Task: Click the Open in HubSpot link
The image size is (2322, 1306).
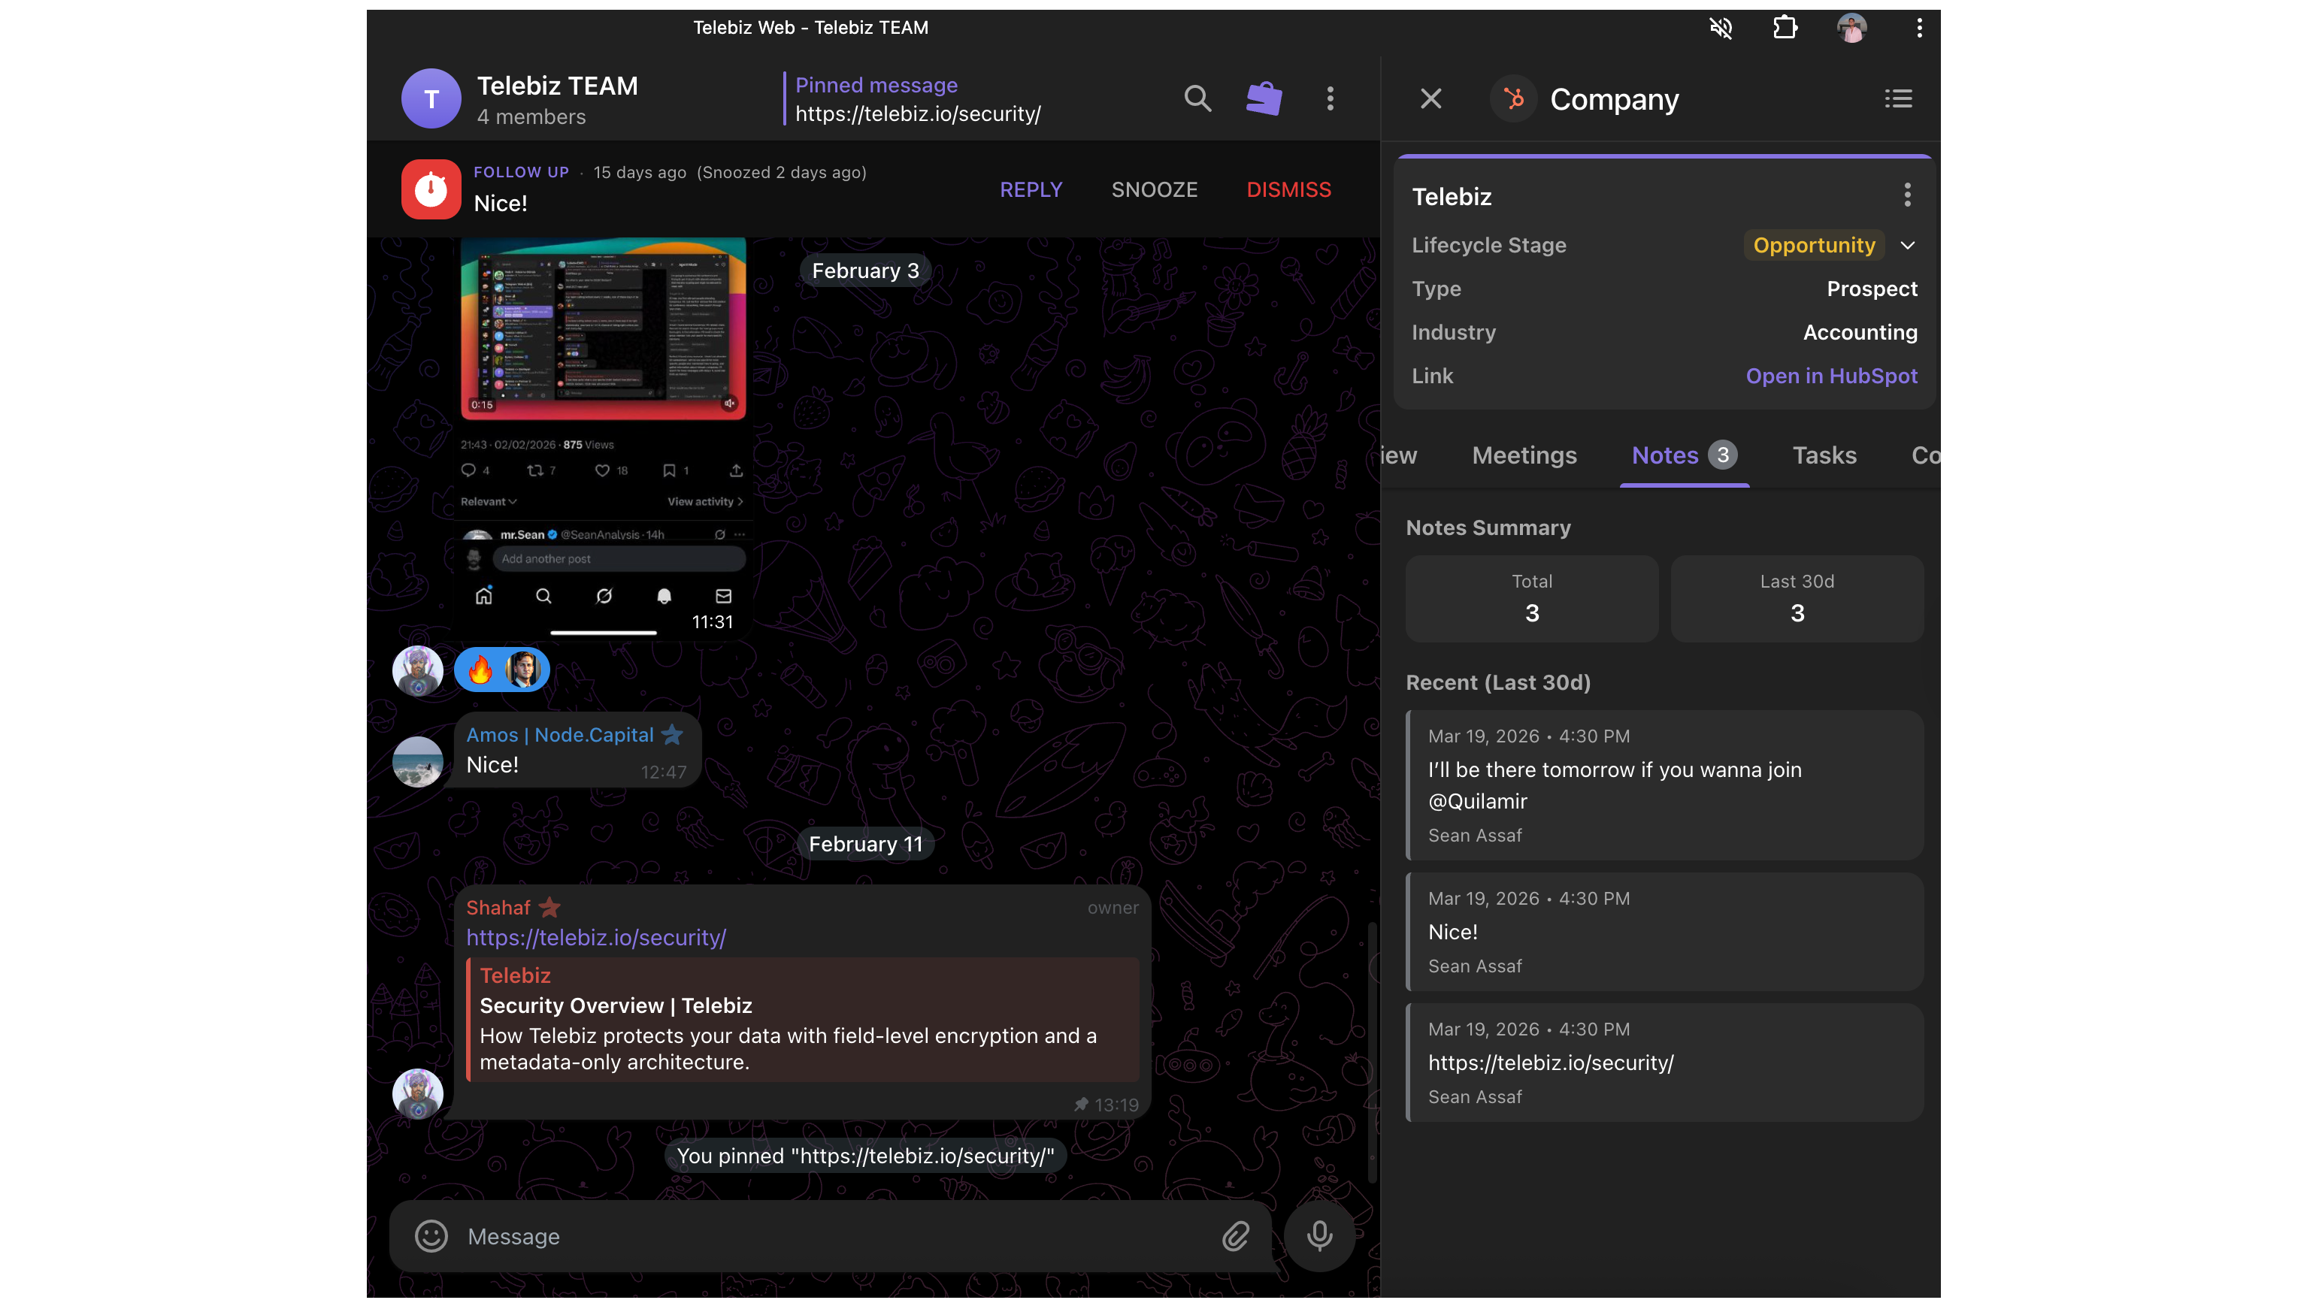Action: click(1832, 376)
